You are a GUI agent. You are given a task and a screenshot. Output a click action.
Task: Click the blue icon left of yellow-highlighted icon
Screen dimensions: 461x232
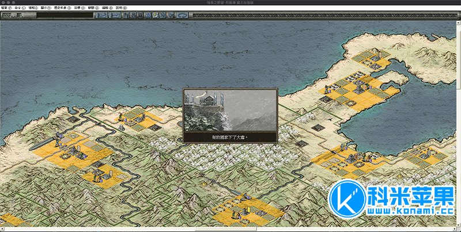pyautogui.click(x=149, y=16)
